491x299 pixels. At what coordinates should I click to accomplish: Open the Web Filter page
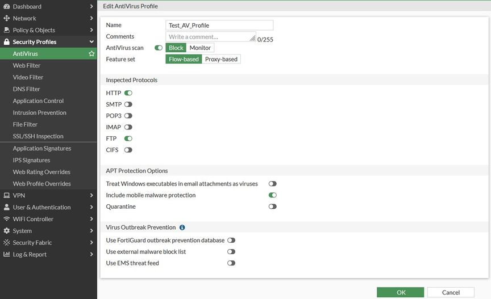click(x=27, y=65)
